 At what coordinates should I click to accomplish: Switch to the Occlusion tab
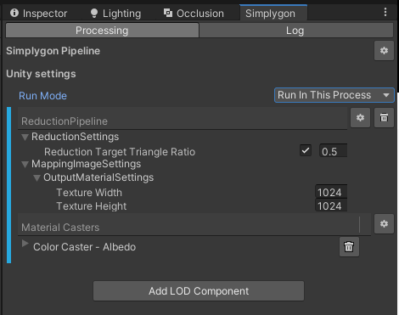(194, 14)
